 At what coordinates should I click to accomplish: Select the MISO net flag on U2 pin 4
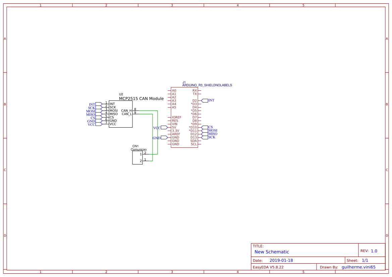click(91, 114)
